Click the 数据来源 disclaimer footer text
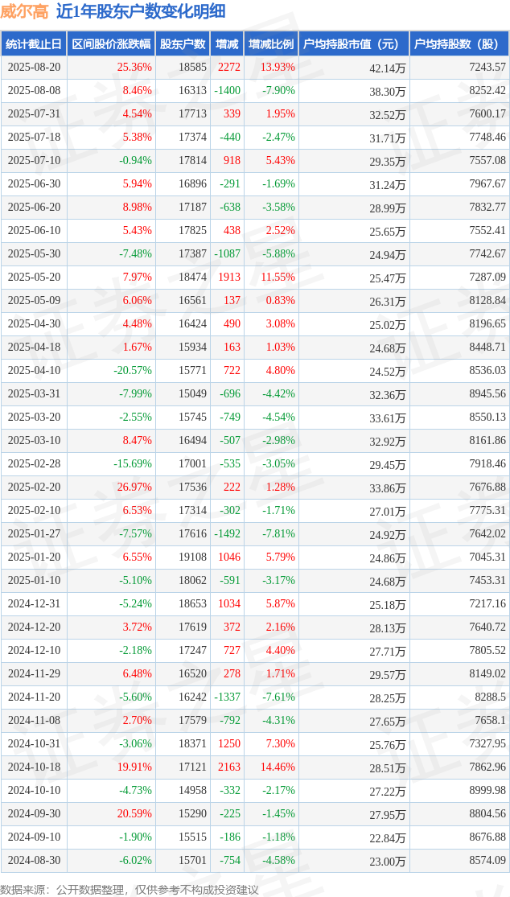Screen dimensions: 510x897 (x=130, y=889)
